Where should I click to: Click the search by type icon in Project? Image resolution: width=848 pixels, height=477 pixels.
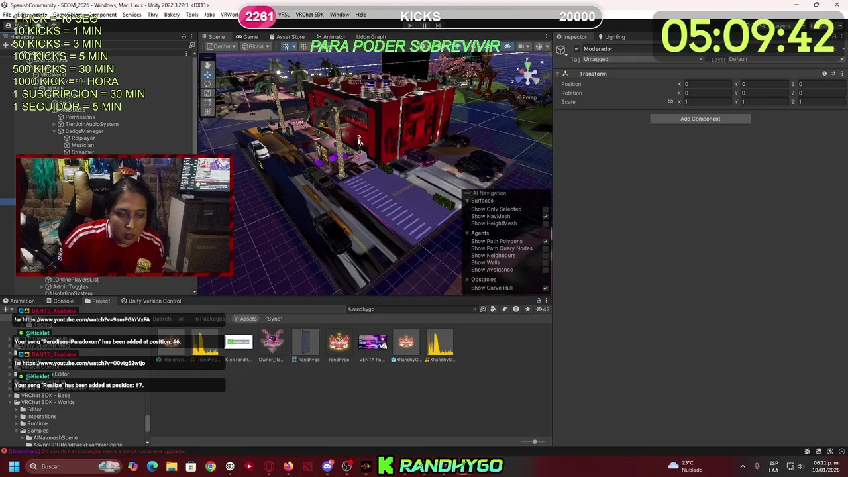point(493,309)
